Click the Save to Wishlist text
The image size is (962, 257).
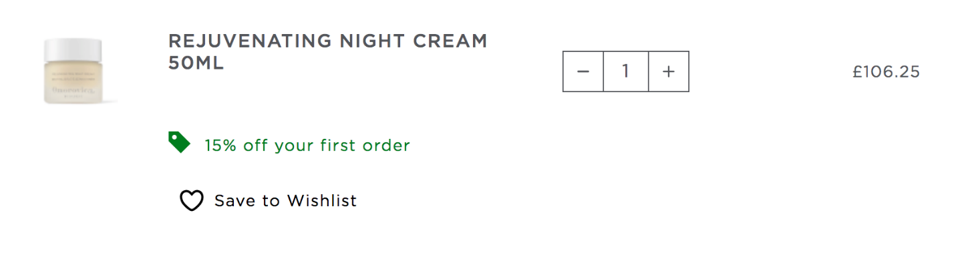pyautogui.click(x=285, y=200)
